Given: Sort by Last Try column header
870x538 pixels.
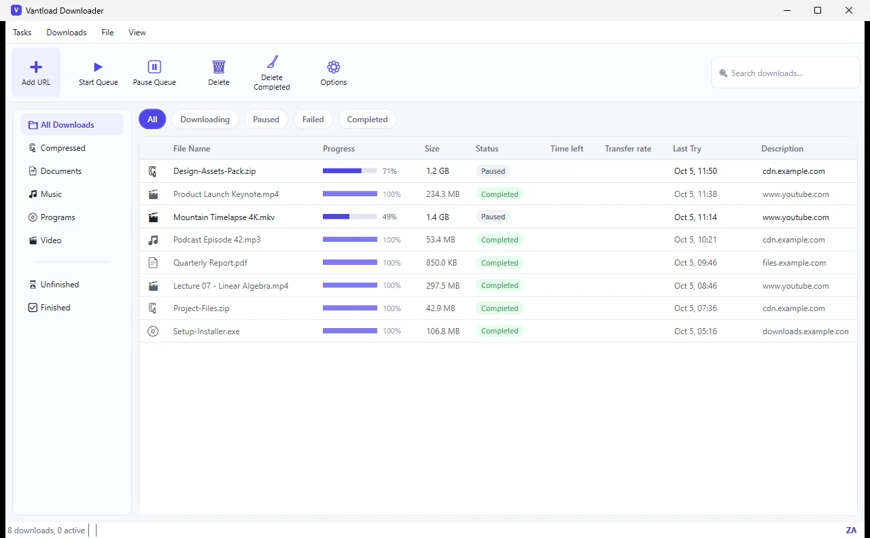Looking at the screenshot, I should point(687,149).
